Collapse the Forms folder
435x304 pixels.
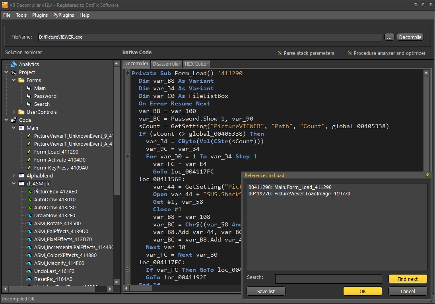pyautogui.click(x=14, y=80)
